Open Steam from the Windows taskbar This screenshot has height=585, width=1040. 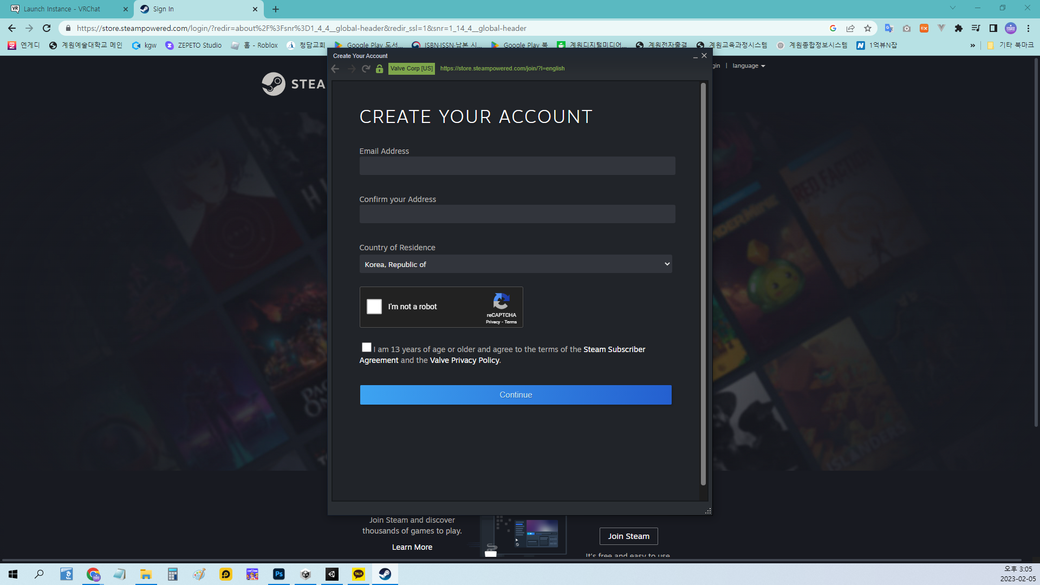click(x=385, y=574)
